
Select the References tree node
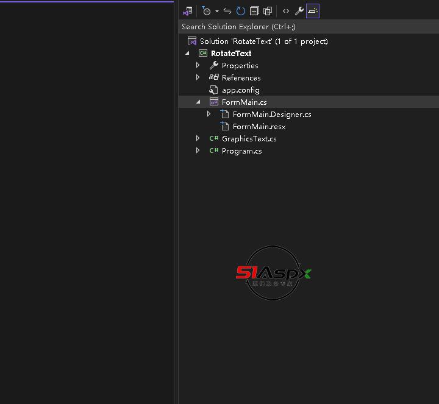pyautogui.click(x=241, y=78)
